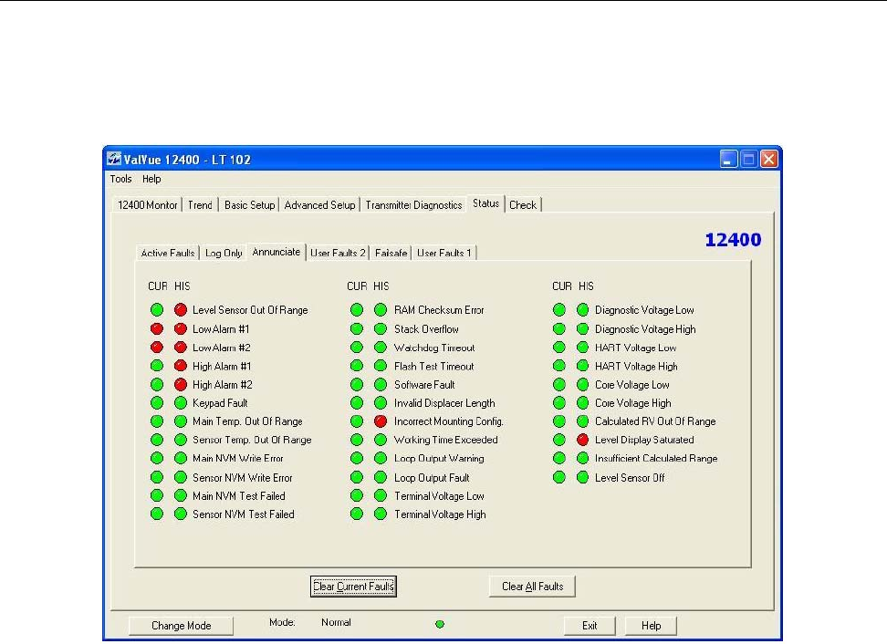
Task: Click the Clear Current Faults button
Action: [x=353, y=587]
